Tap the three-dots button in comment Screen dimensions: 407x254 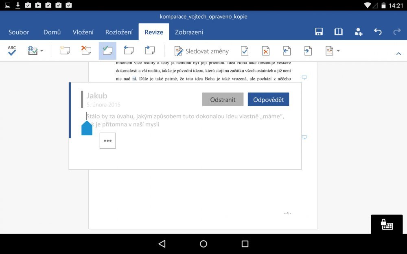[x=107, y=141]
